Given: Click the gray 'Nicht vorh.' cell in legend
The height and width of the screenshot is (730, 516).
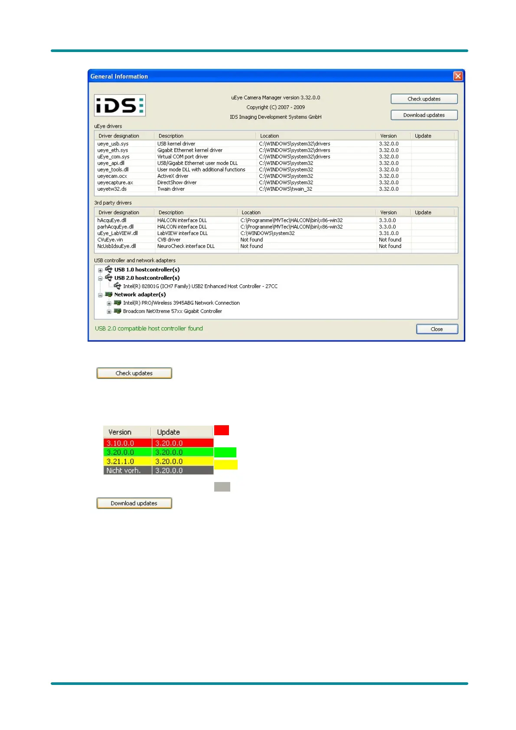Looking at the screenshot, I should 127,470.
